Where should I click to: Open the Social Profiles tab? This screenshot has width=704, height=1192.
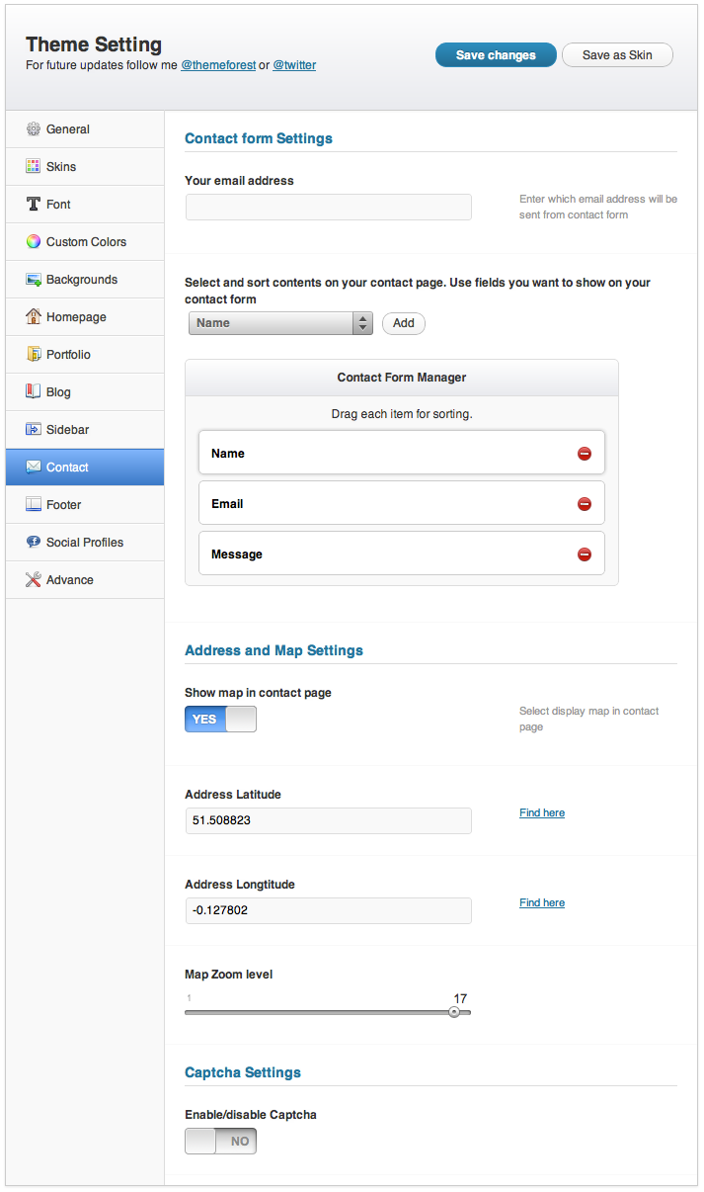(x=85, y=543)
